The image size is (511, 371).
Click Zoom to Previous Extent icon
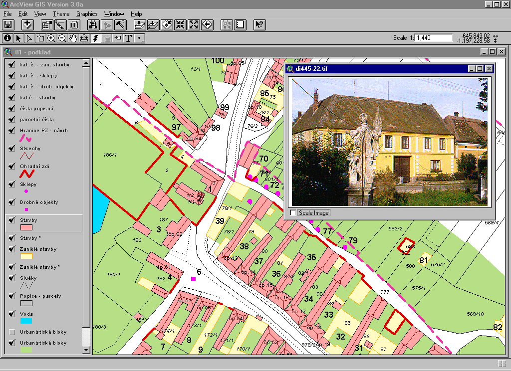point(207,25)
